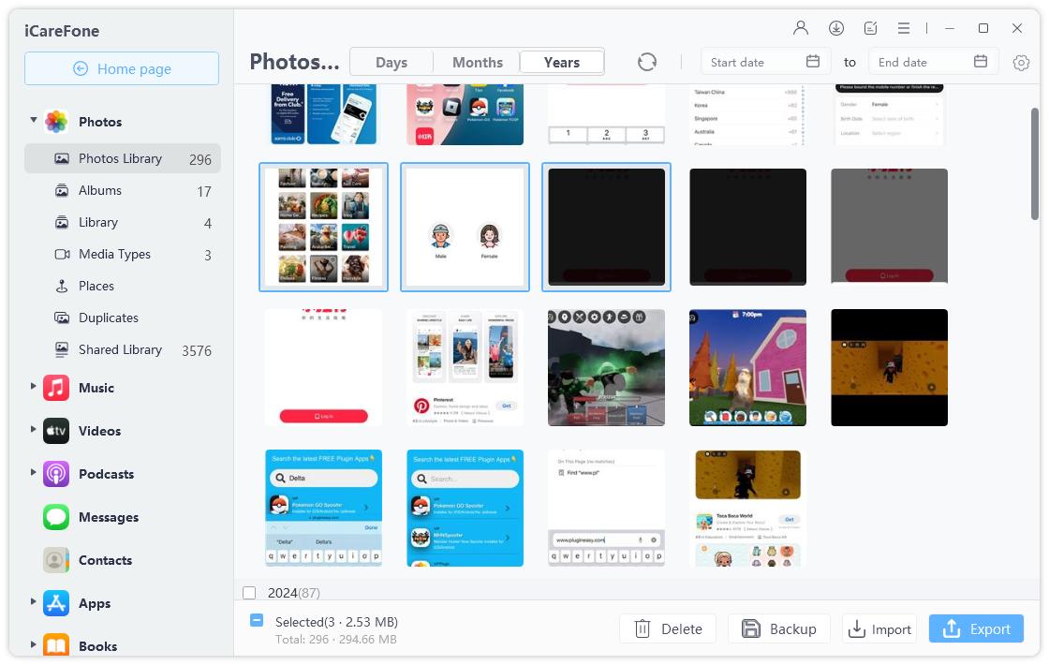Return to the Home page

point(121,68)
